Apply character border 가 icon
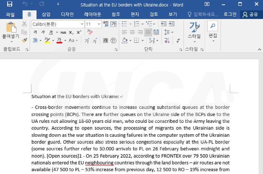The image size is (263, 174). pos(113,24)
